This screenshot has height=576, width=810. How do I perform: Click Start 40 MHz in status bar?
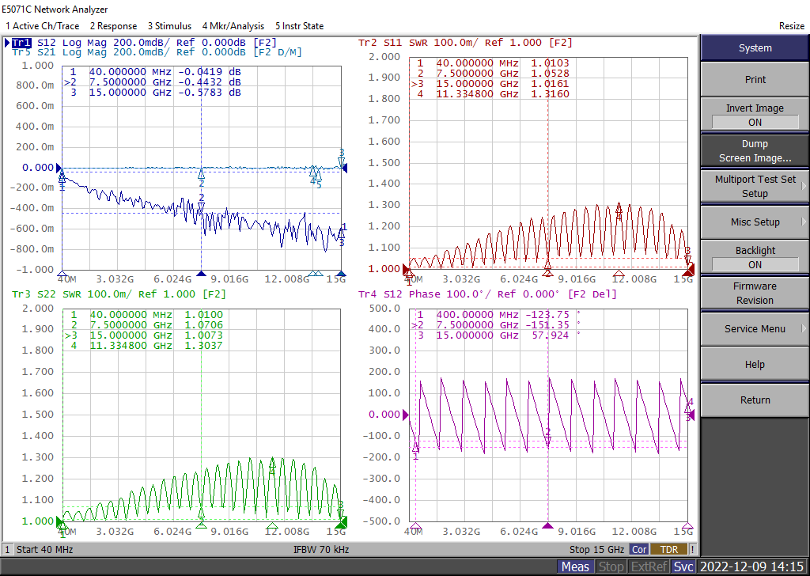click(x=44, y=550)
